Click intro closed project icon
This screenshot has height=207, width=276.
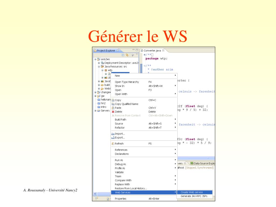[x=99, y=107]
